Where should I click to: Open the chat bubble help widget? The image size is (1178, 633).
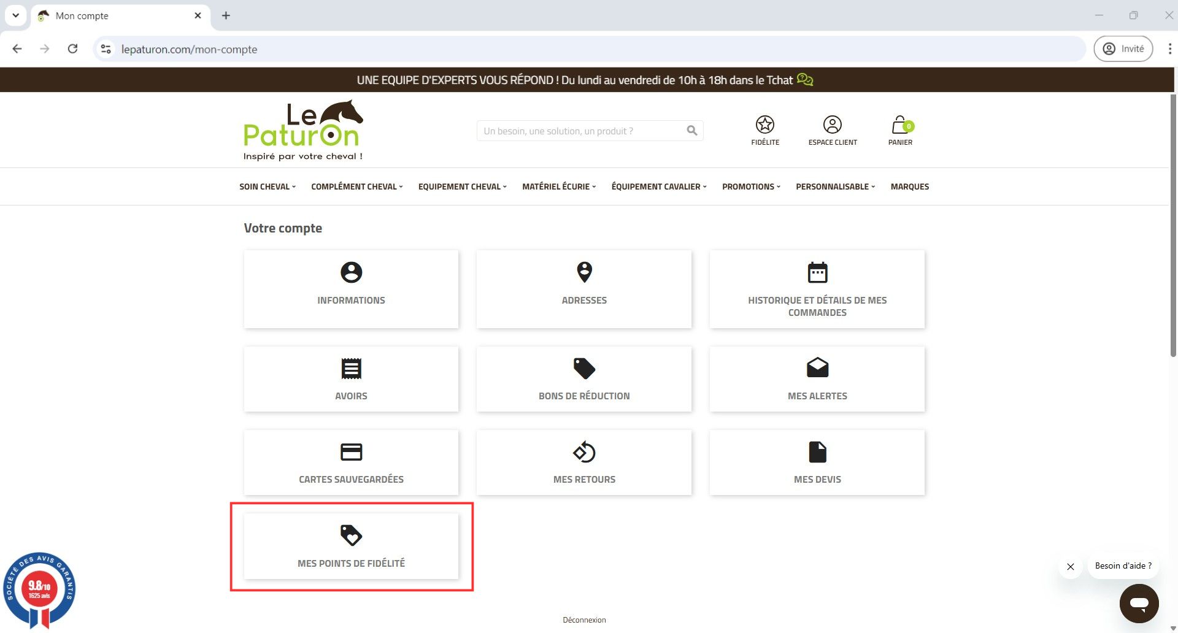pyautogui.click(x=1139, y=603)
